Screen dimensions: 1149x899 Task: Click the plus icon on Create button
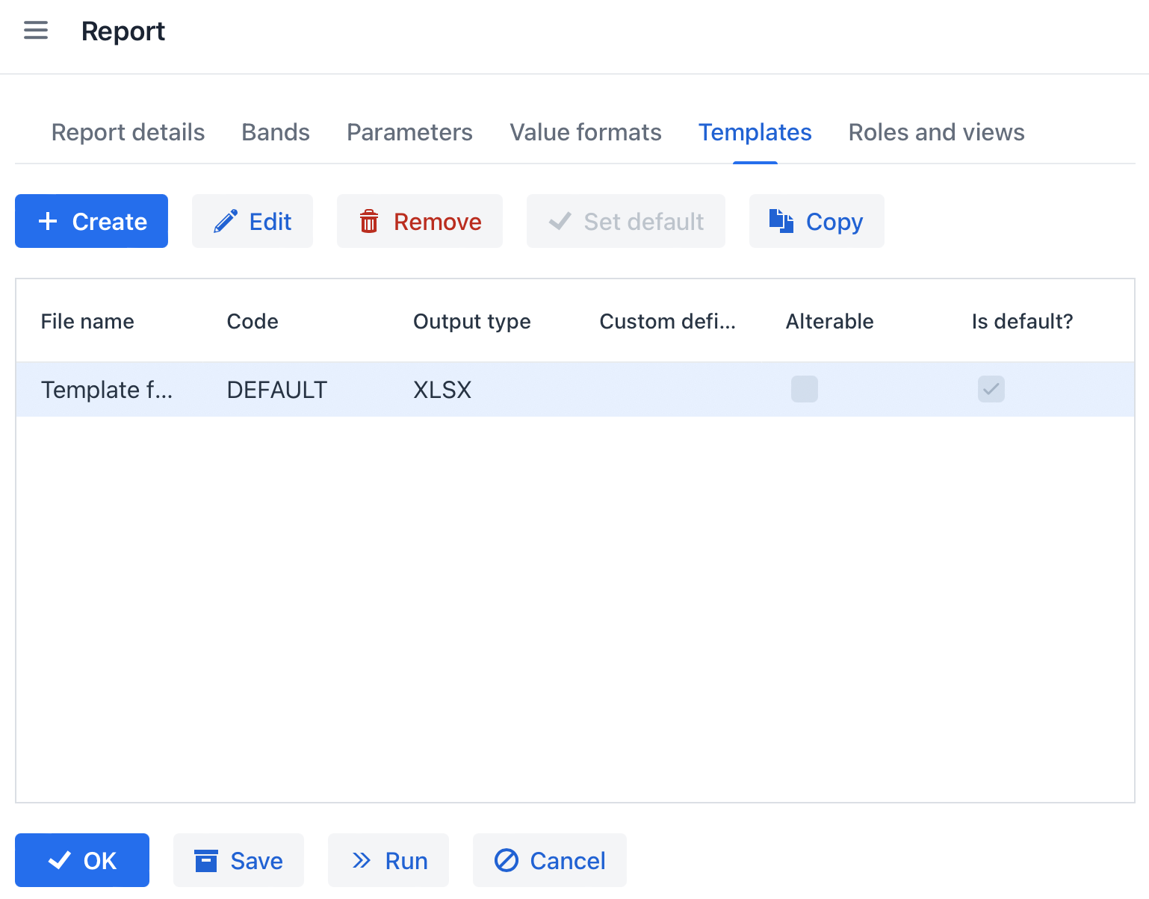(x=48, y=222)
